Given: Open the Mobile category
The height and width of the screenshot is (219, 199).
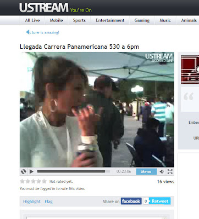Looking at the screenshot, I should (56, 20).
